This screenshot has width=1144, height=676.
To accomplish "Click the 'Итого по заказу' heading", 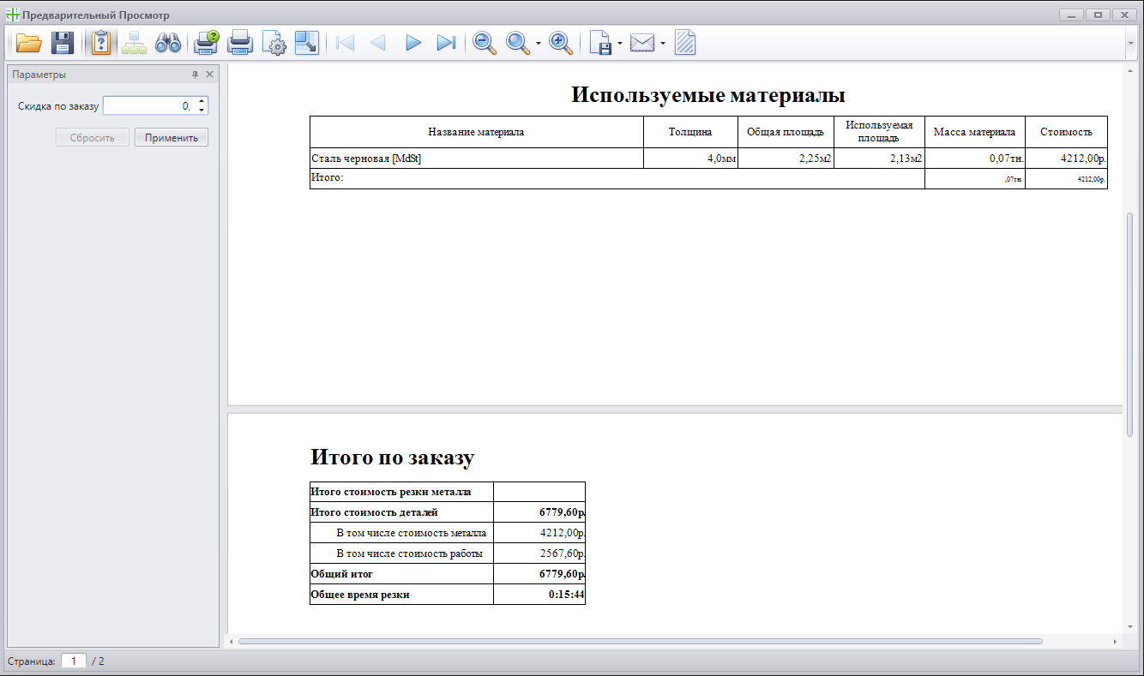I will click(x=392, y=458).
